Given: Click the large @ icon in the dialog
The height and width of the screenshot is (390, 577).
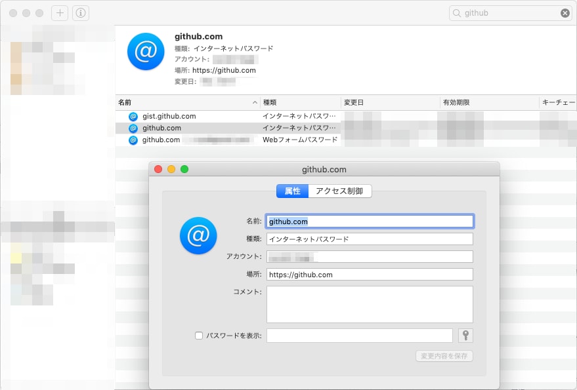Looking at the screenshot, I should (198, 235).
